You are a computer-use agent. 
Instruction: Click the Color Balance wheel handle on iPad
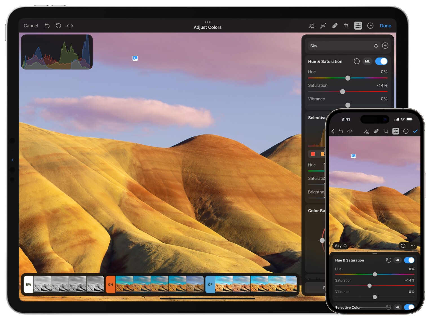(x=322, y=240)
